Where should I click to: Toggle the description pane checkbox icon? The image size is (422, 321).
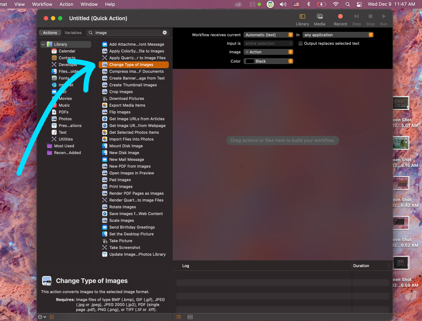pos(52,317)
